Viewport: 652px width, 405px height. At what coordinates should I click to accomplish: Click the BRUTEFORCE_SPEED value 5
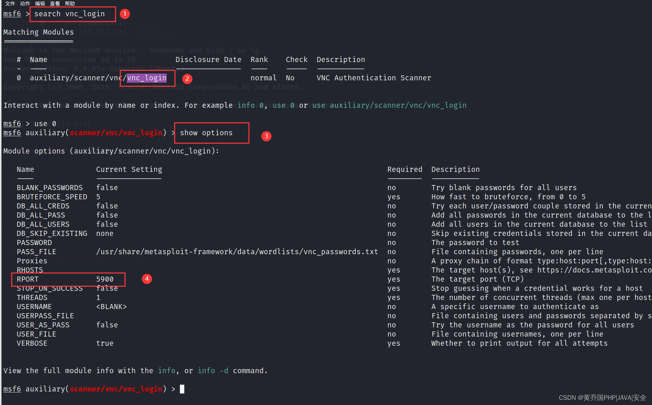click(x=98, y=197)
